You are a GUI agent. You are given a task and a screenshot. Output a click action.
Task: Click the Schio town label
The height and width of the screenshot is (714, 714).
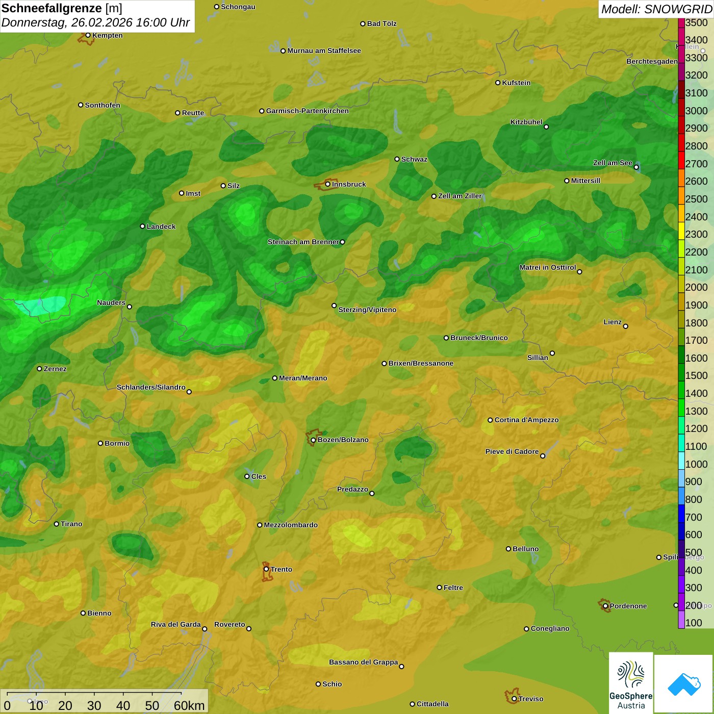[332, 684]
